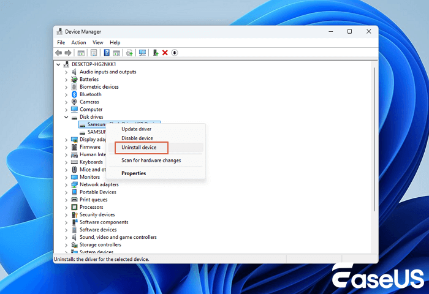The width and height of the screenshot is (429, 294).
Task: Click the Firmware chip icon
Action: point(74,147)
